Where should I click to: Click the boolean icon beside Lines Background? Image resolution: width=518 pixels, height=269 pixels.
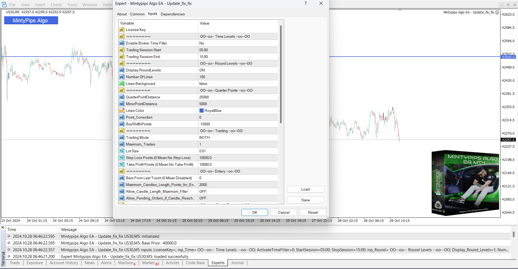(122, 84)
